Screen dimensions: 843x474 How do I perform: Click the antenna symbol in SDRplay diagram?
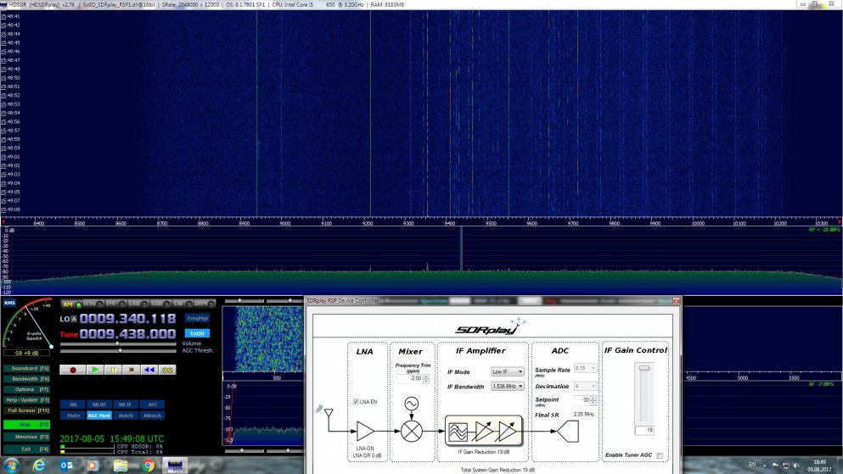click(329, 413)
